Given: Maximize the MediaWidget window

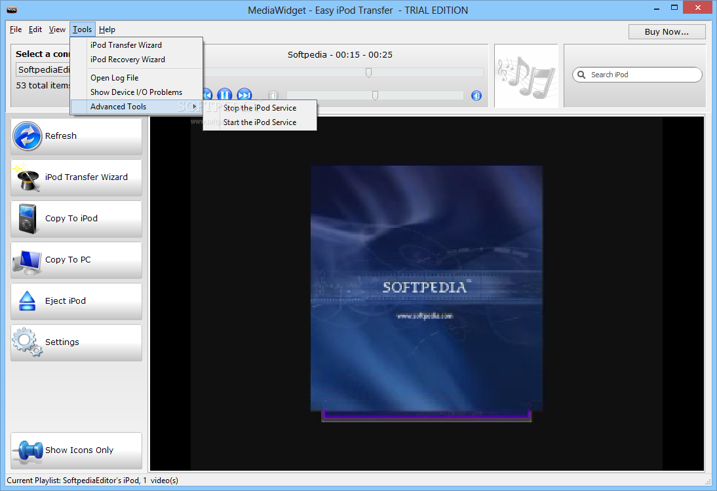Looking at the screenshot, I should point(674,8).
